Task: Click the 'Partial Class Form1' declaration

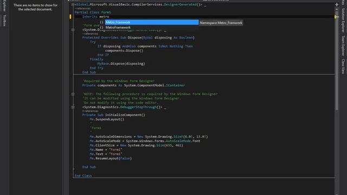Action: coord(93,12)
